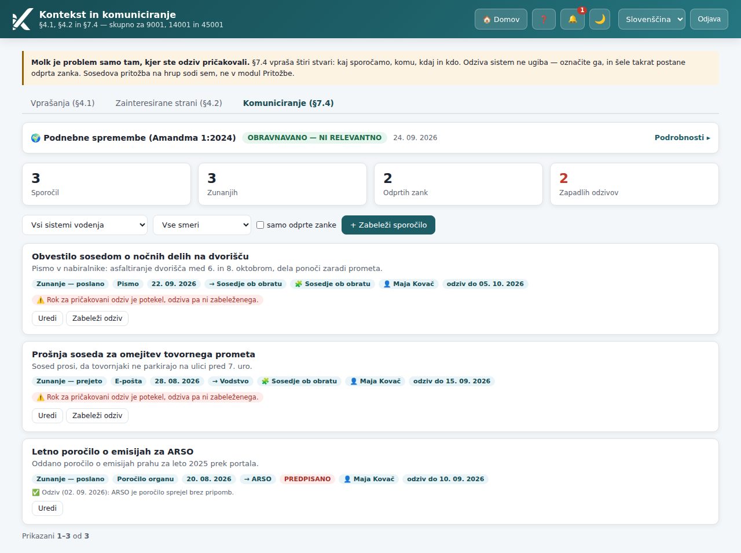This screenshot has height=553, width=741.
Task: Click the 'Letno poročilo o emisijah za ARSO' title
Action: [113, 452]
